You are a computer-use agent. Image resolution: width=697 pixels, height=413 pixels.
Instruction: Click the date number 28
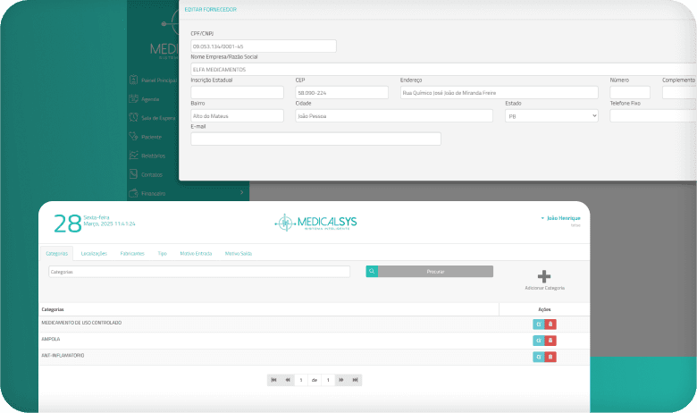point(68,223)
